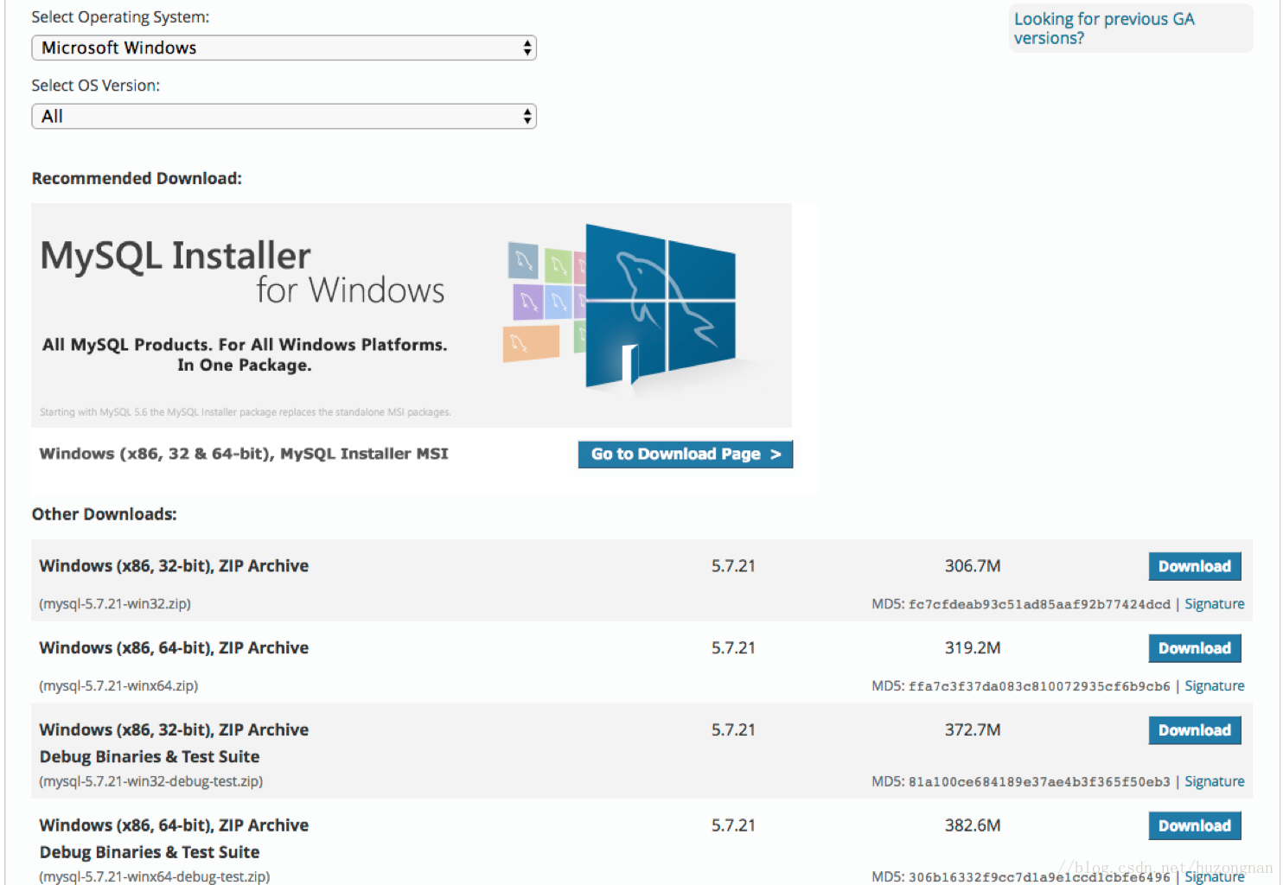The width and height of the screenshot is (1283, 885).
Task: Click the 'Recommended Download:' heading
Action: point(137,178)
